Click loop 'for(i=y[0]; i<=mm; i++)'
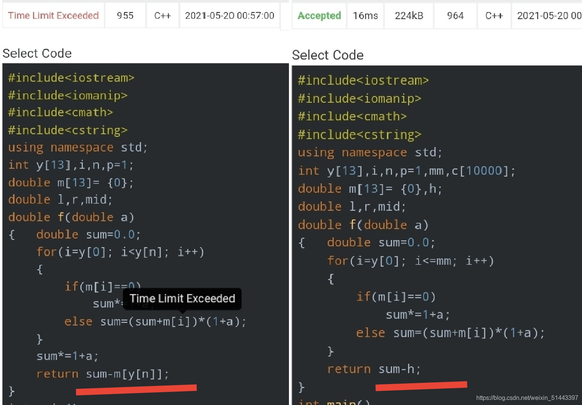The image size is (582, 405). click(410, 261)
